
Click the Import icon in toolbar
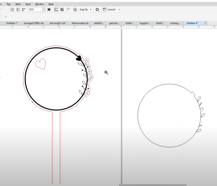[x=12, y=10]
